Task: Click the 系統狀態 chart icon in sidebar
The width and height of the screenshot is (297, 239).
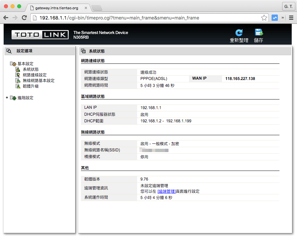Action: tap(18, 69)
